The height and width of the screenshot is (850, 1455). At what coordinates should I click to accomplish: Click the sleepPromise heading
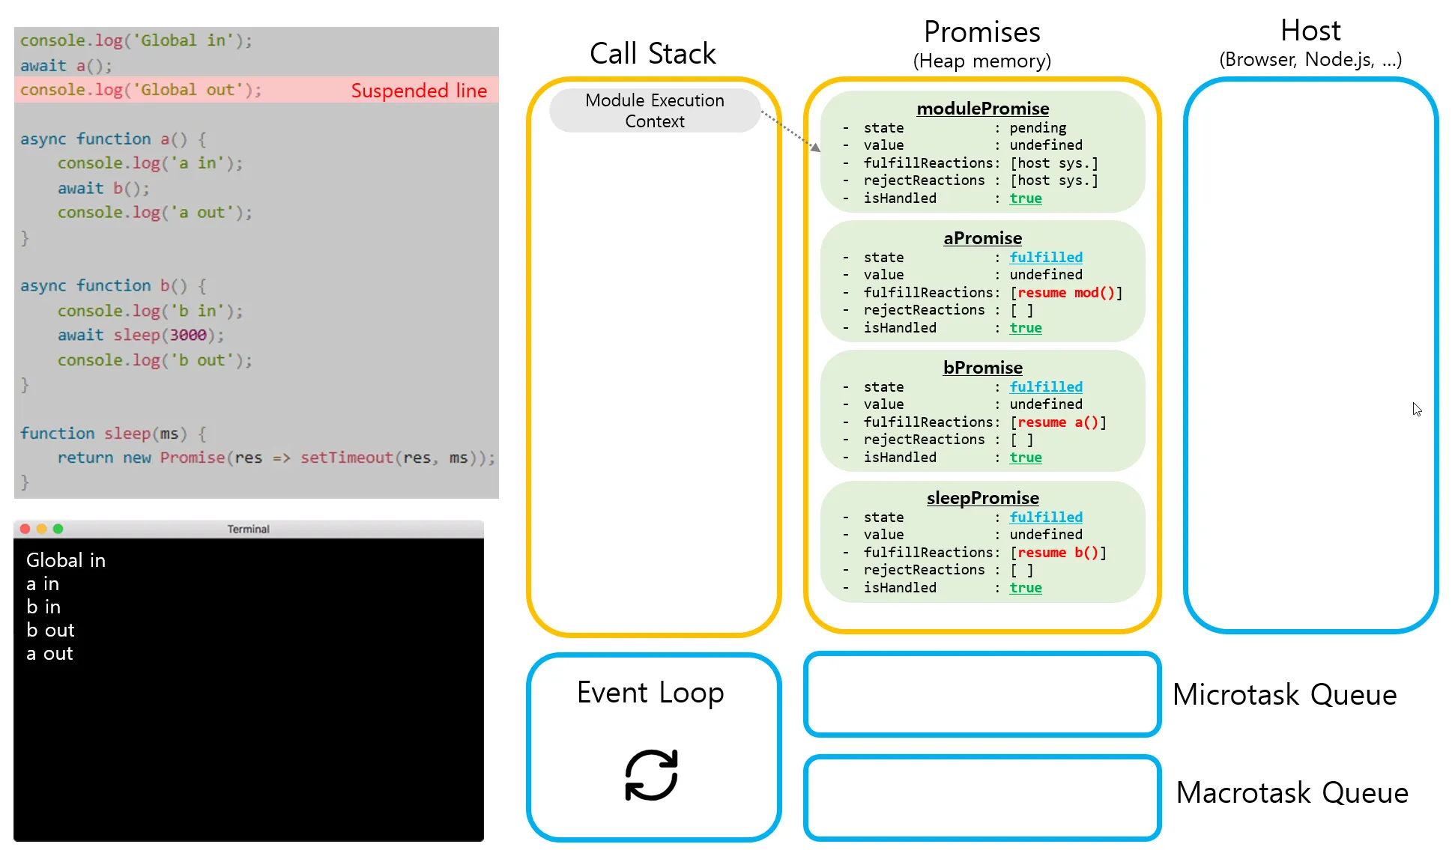click(x=982, y=498)
